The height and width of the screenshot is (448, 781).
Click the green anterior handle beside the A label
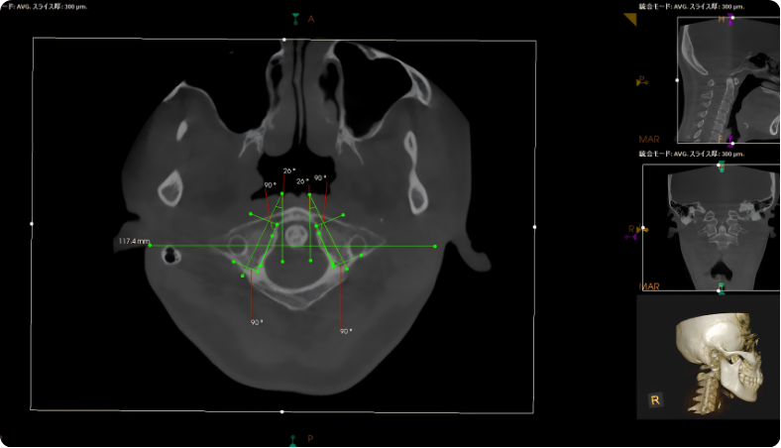[295, 19]
